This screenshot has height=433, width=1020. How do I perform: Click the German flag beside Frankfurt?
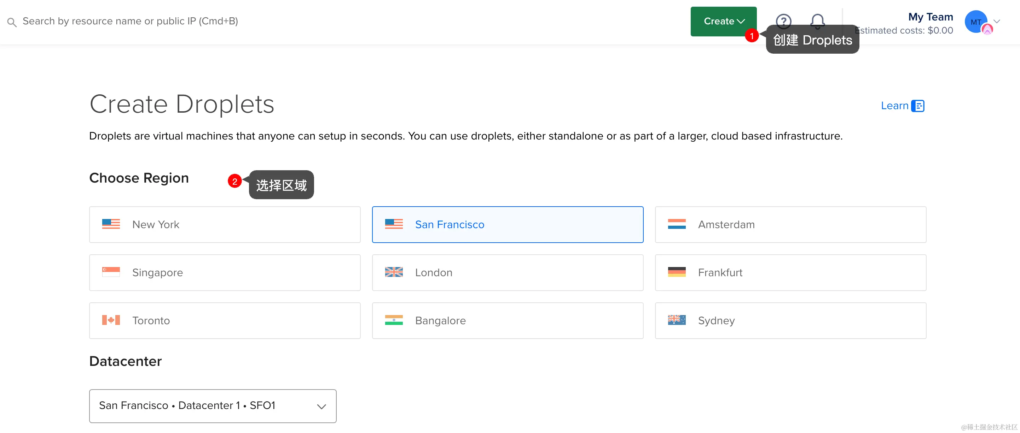[676, 272]
